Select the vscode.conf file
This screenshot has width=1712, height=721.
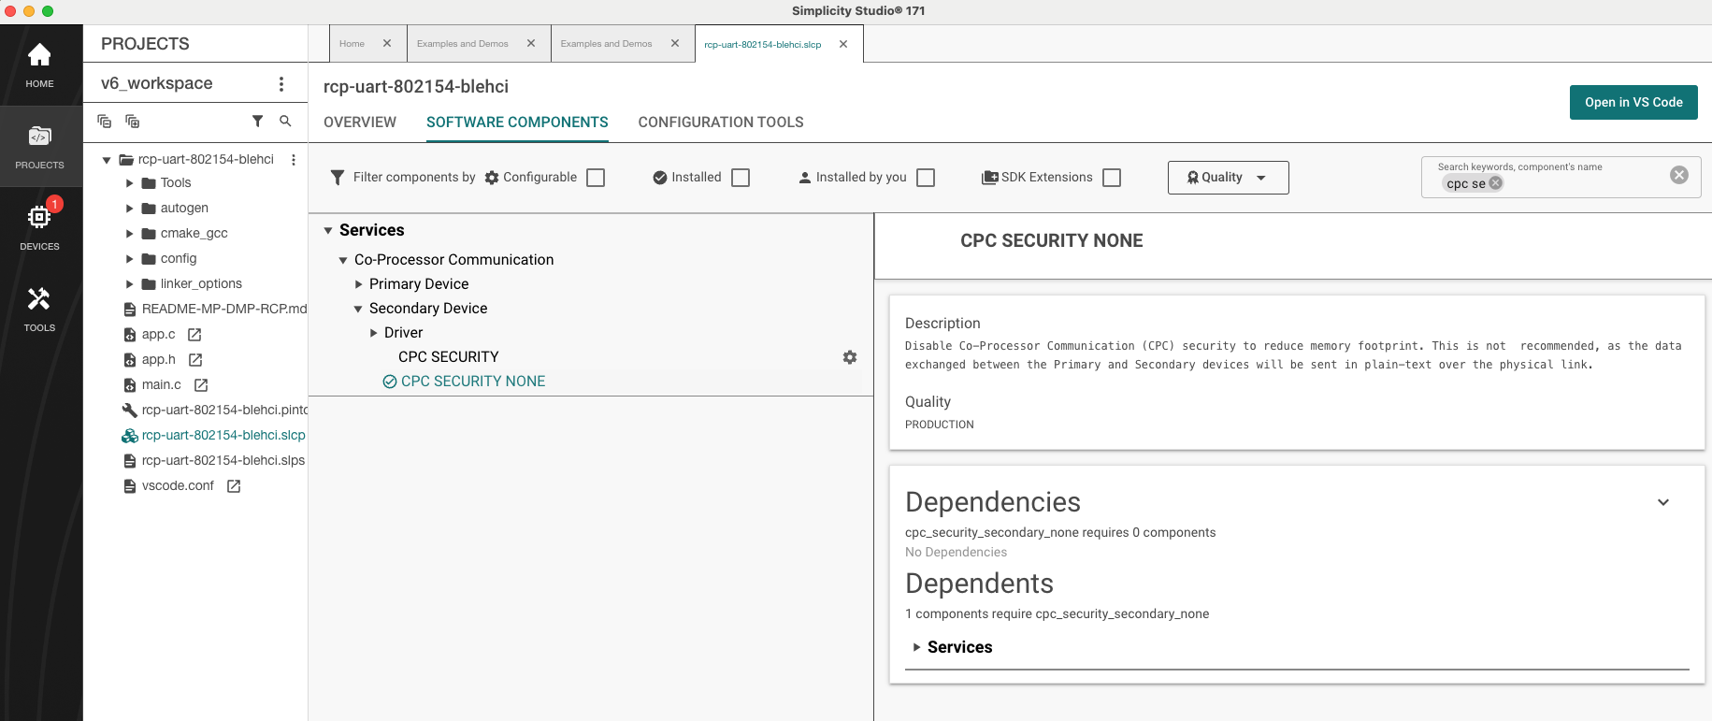point(178,486)
